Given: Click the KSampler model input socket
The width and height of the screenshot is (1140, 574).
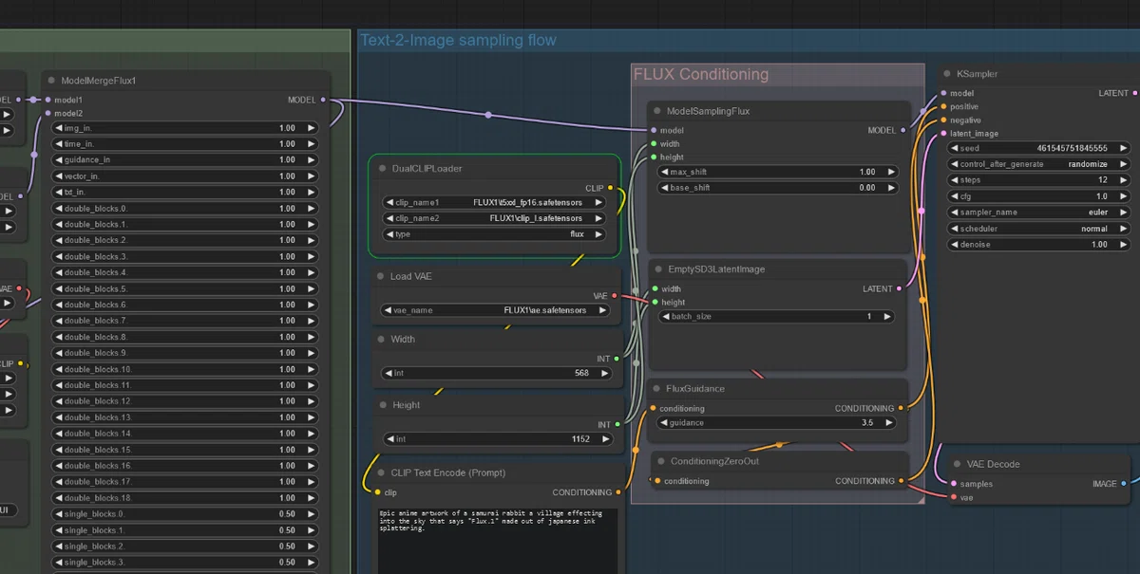Looking at the screenshot, I should [943, 93].
